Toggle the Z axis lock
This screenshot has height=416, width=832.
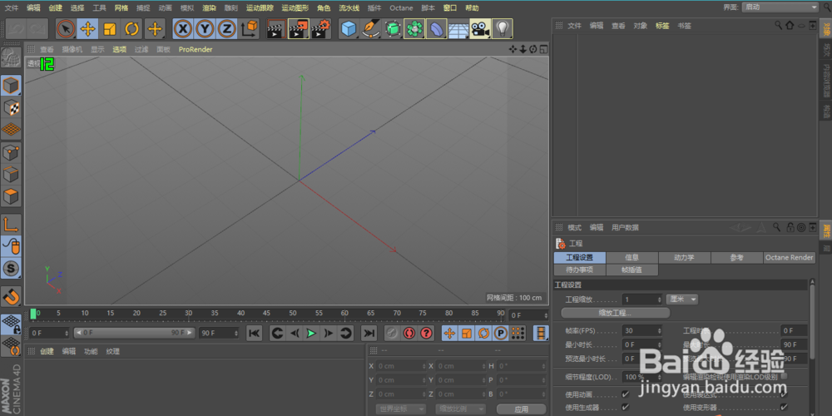[226, 28]
